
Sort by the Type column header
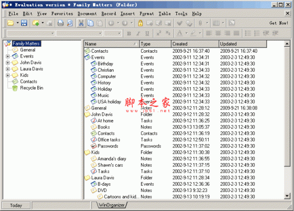[155, 44]
